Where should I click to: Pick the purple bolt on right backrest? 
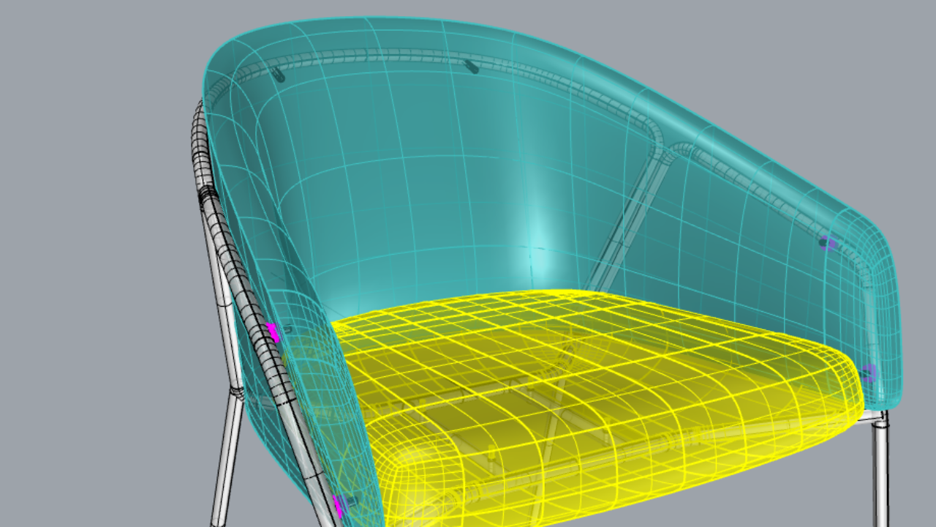[827, 243]
